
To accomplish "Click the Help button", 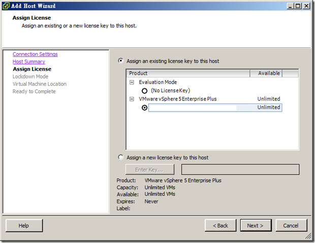I will click(x=24, y=226).
